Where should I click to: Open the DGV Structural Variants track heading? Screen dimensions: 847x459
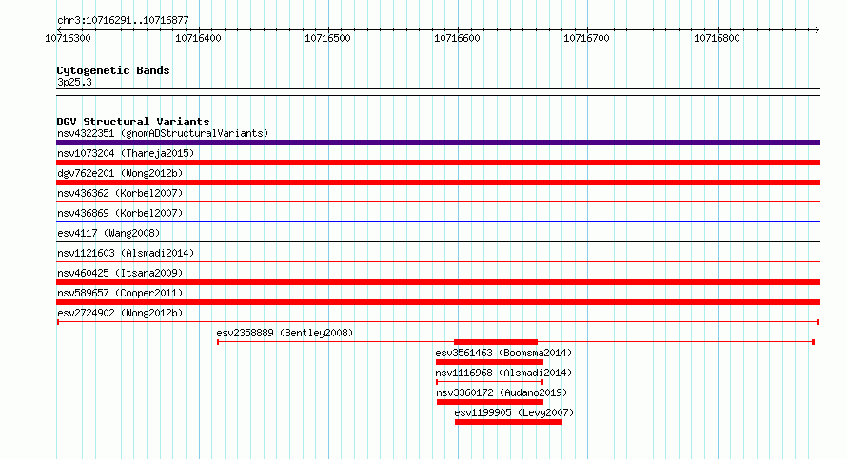click(133, 122)
